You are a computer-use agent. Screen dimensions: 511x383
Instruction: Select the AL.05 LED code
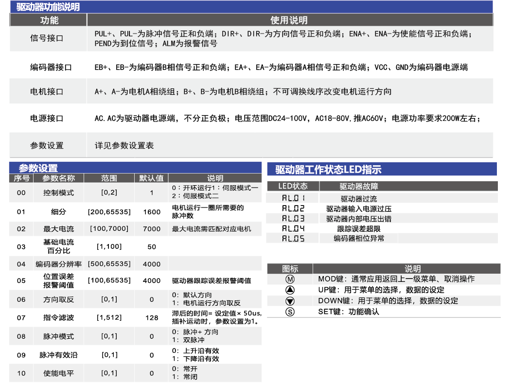pyautogui.click(x=293, y=239)
